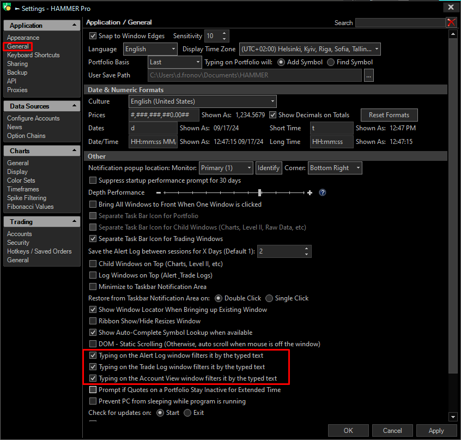This screenshot has width=461, height=440.
Task: Open Color Sets chart settings
Action: [21, 180]
